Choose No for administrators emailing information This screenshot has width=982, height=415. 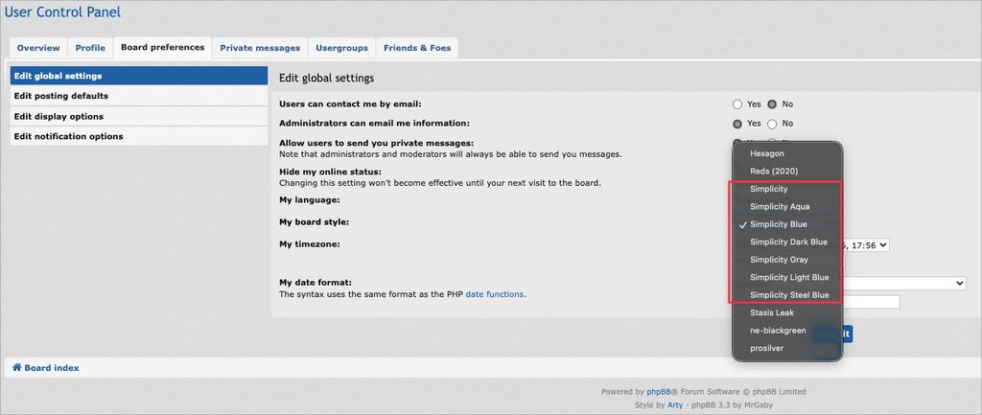772,124
